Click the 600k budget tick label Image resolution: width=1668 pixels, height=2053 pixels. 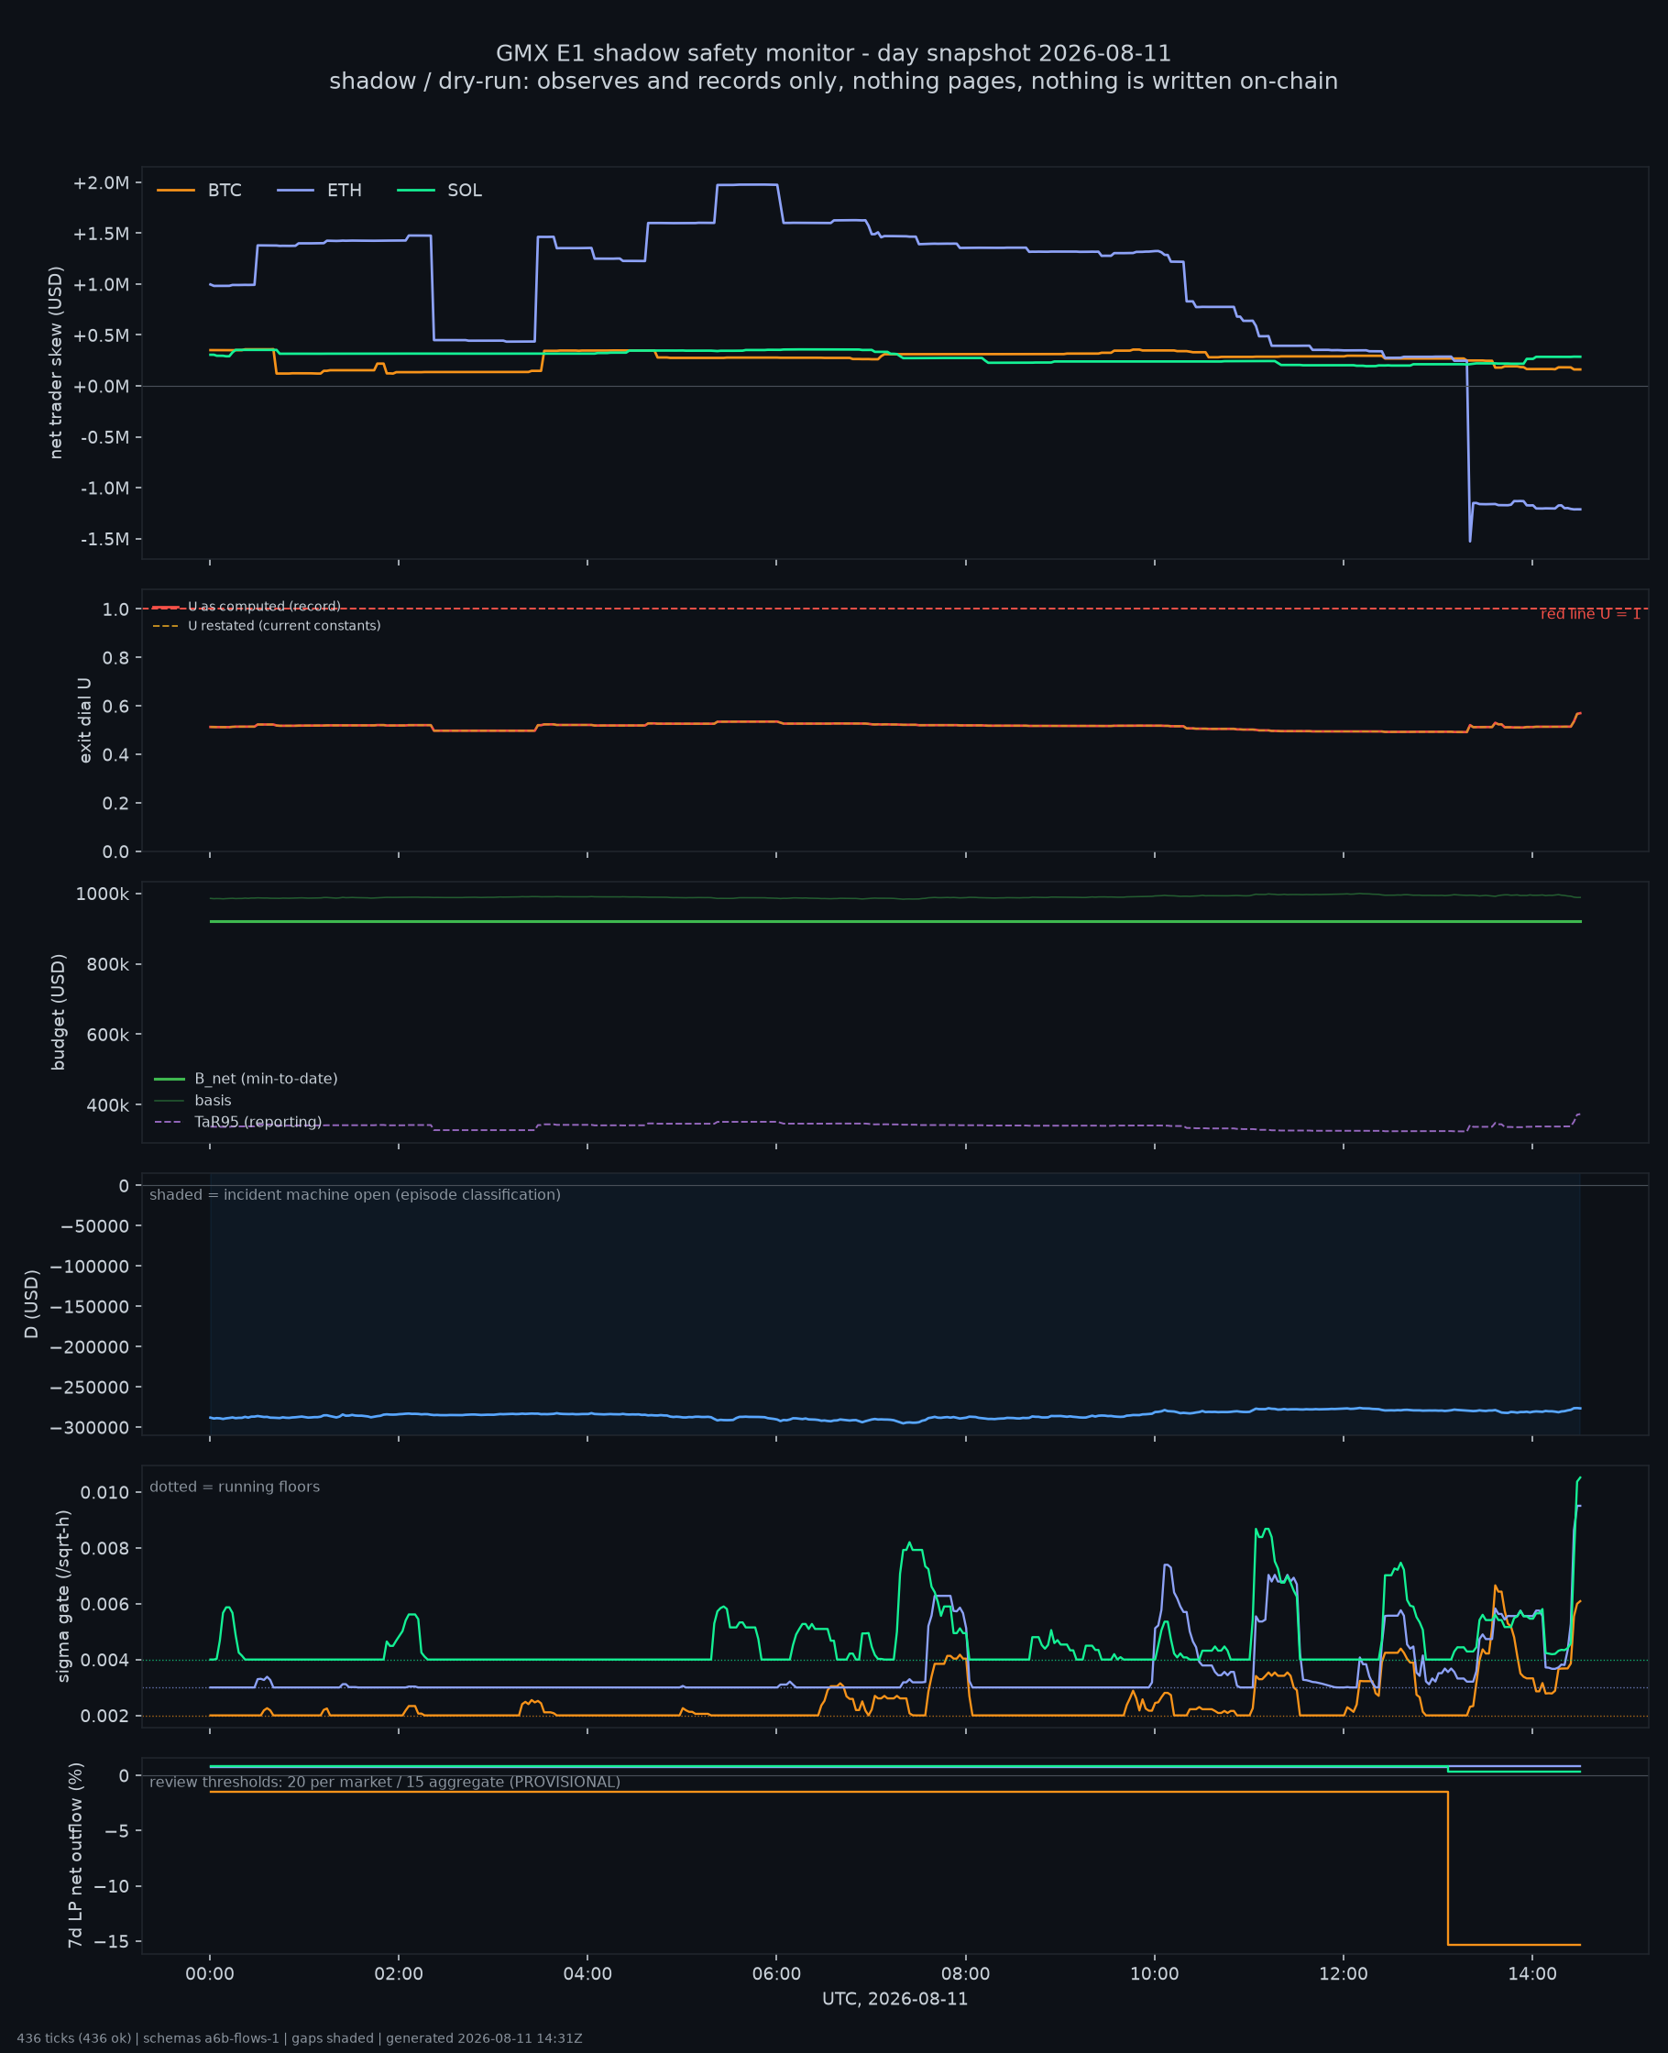click(x=107, y=1035)
